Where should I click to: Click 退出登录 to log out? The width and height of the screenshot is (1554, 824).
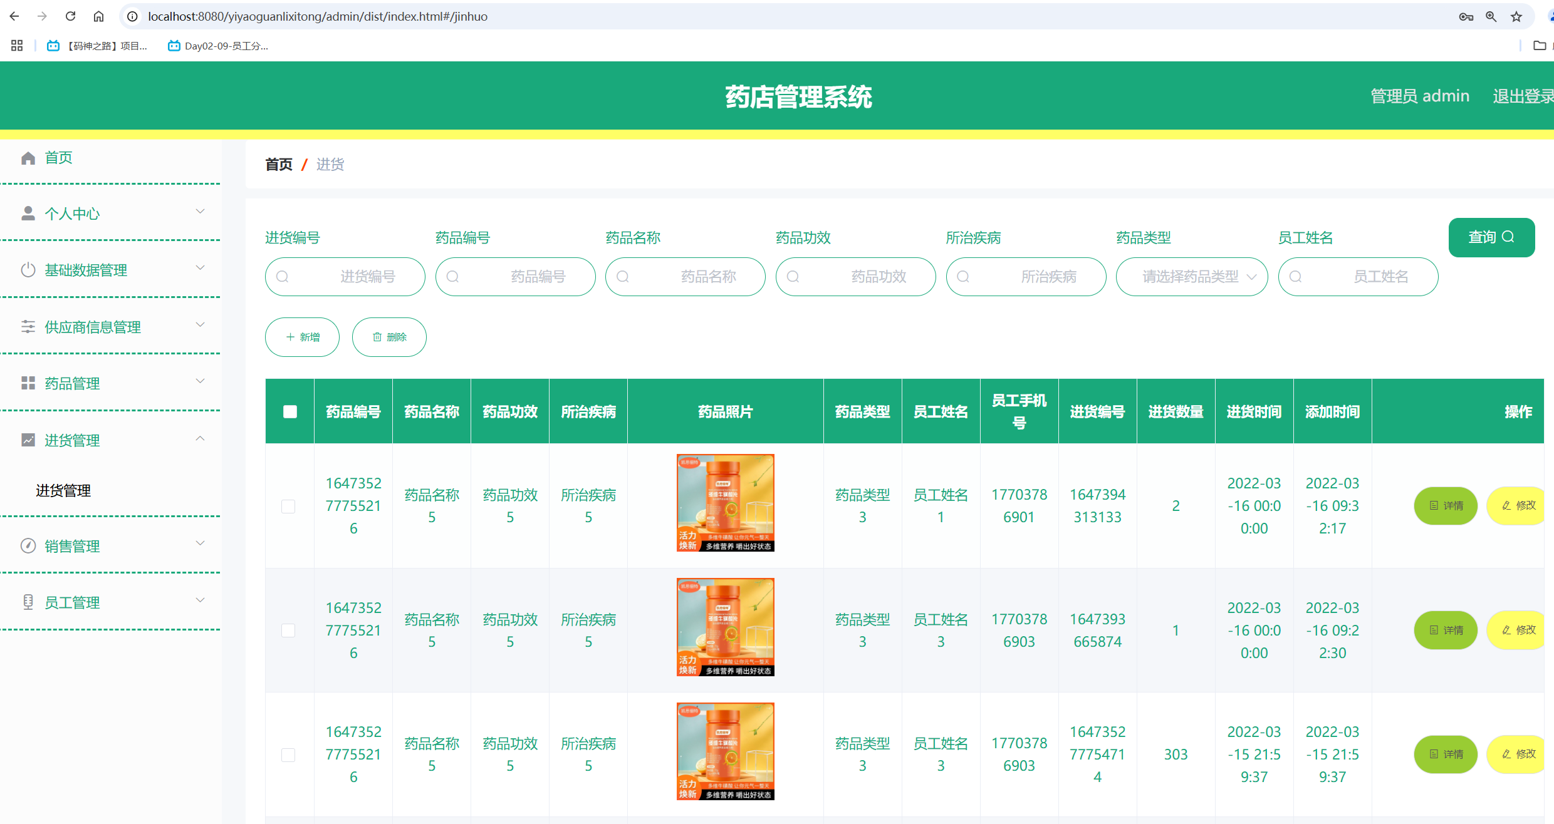pyautogui.click(x=1523, y=96)
